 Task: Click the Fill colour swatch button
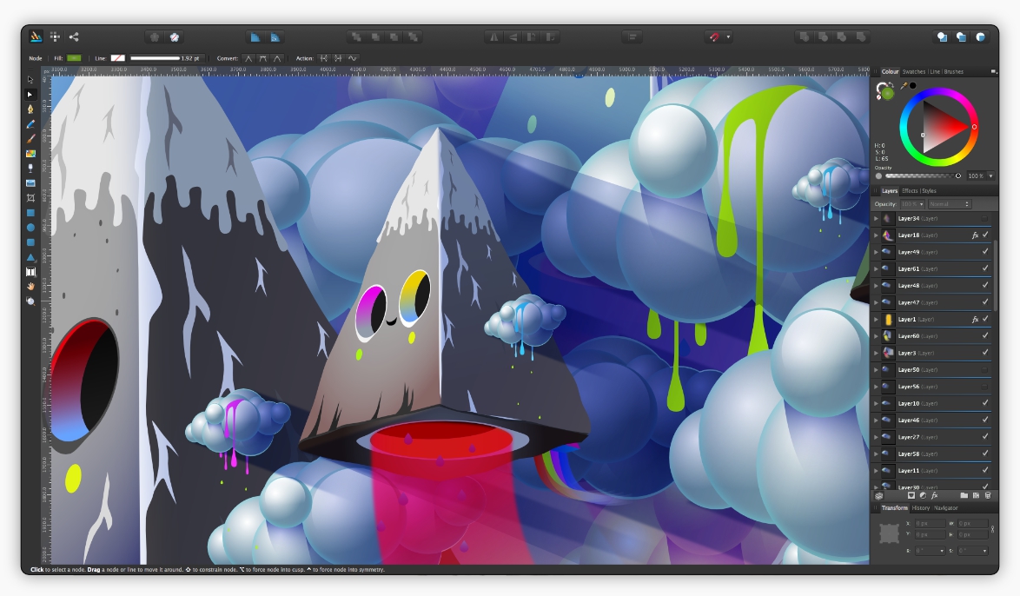(x=74, y=58)
